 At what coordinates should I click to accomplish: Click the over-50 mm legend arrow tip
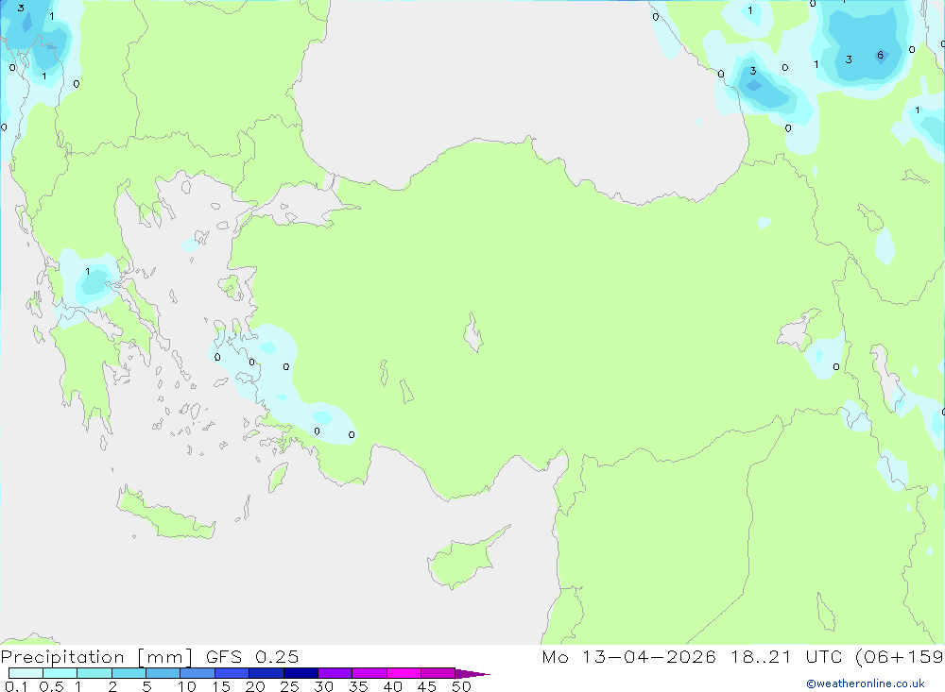472,674
